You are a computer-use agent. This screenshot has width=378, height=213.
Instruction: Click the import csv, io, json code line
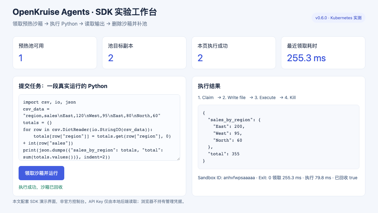point(49,102)
